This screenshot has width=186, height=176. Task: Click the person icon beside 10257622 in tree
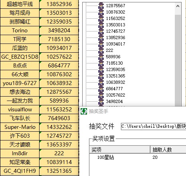pyautogui.click(x=101, y=95)
